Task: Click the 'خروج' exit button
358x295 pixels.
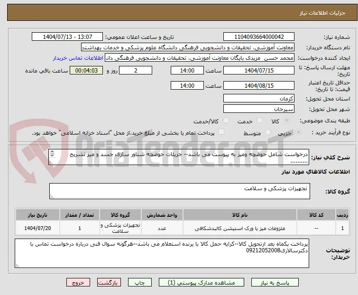Action: pos(78,283)
